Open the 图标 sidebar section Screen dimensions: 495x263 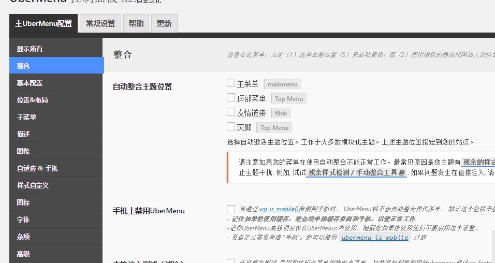click(x=56, y=202)
